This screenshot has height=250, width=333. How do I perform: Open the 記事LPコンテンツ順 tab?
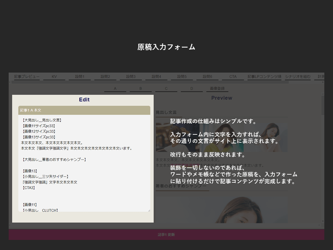[264, 77]
